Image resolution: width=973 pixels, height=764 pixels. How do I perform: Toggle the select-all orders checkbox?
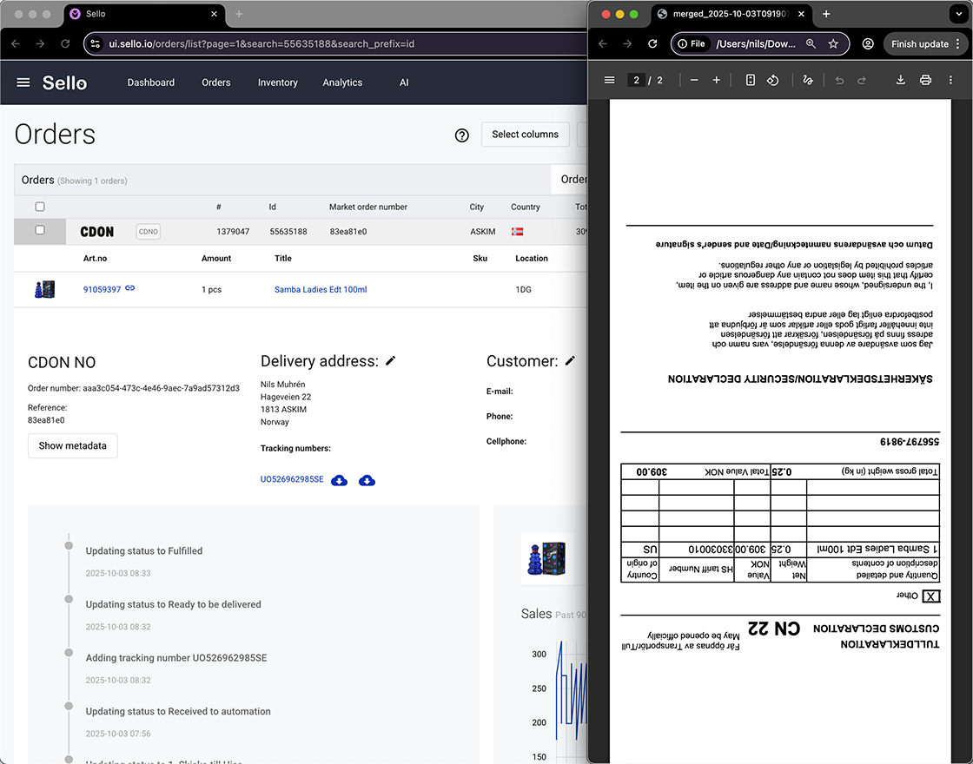point(40,207)
